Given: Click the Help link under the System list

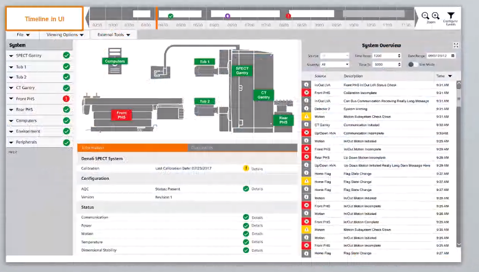Looking at the screenshot, I should [x=12, y=152].
